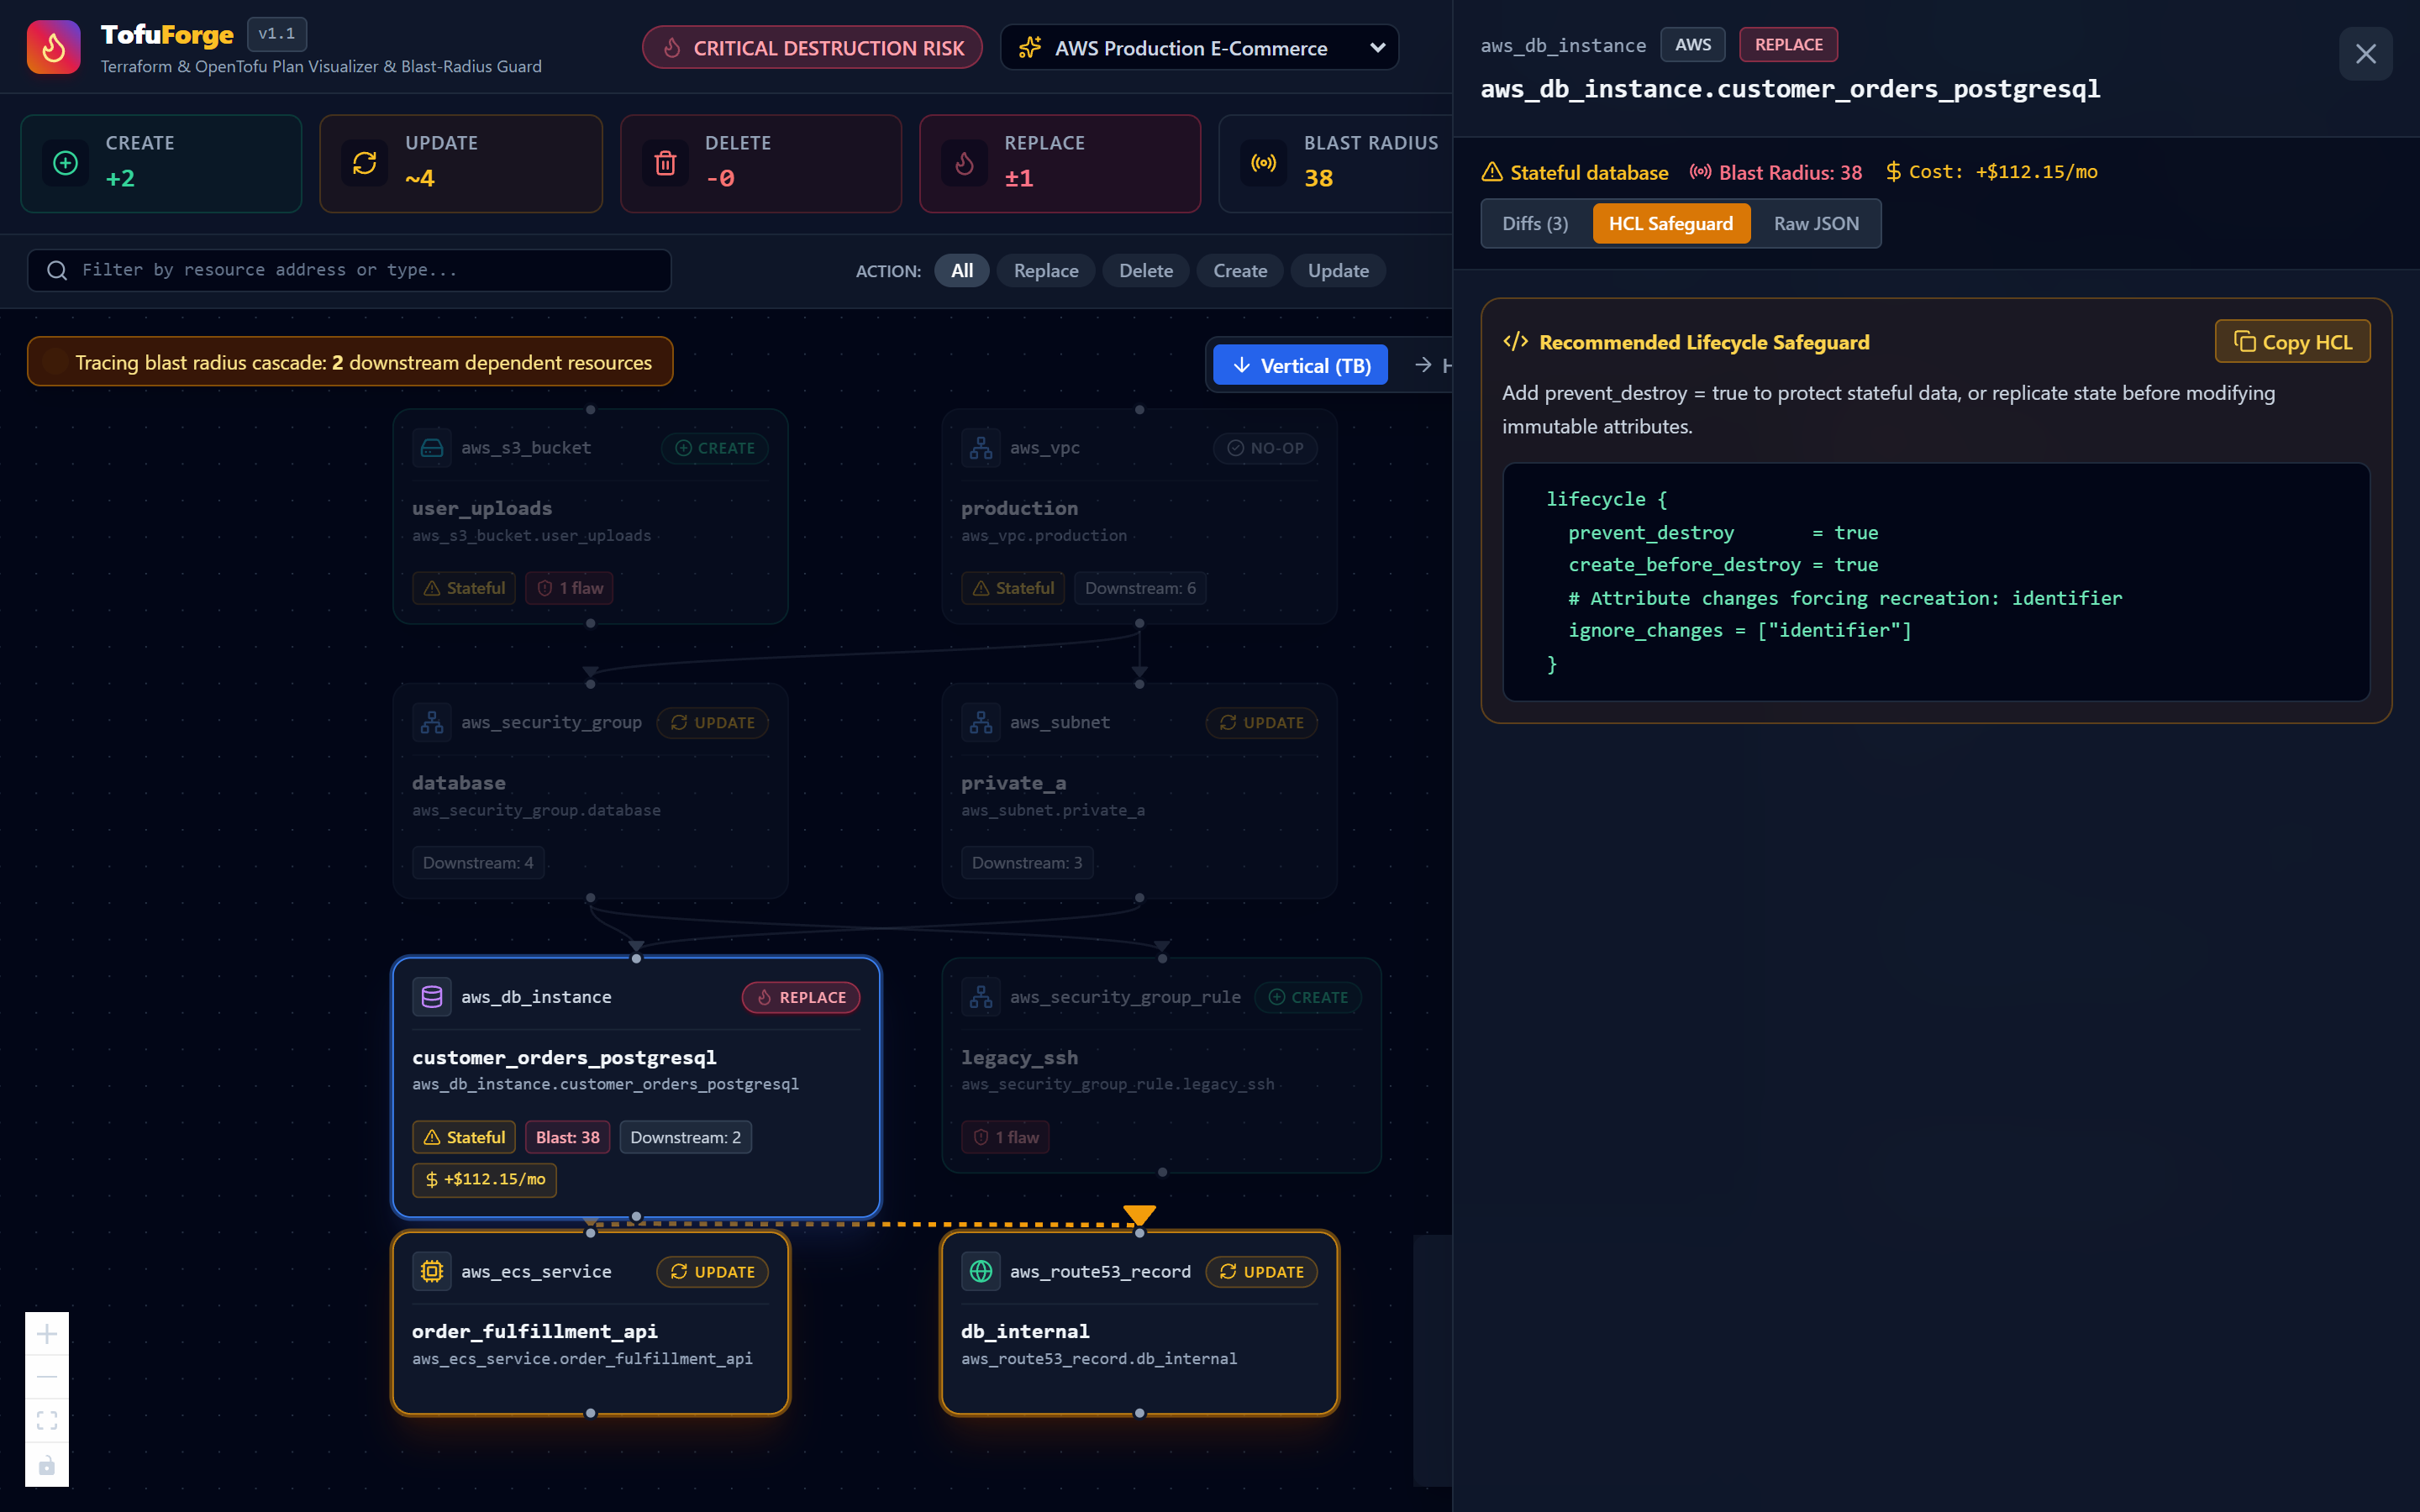Image resolution: width=2420 pixels, height=1512 pixels.
Task: Focus the resource address filter field
Action: [x=349, y=270]
